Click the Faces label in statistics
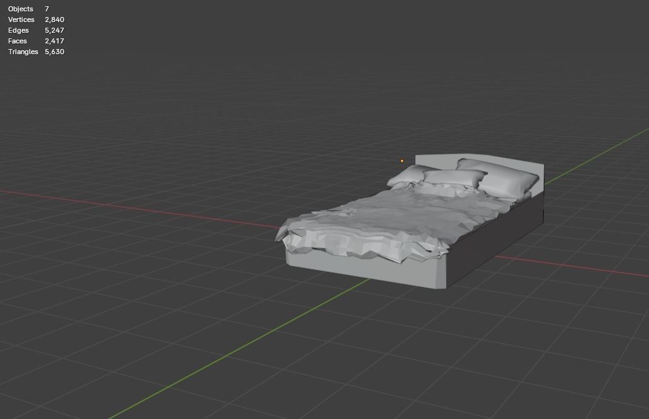This screenshot has width=649, height=419. 18,41
